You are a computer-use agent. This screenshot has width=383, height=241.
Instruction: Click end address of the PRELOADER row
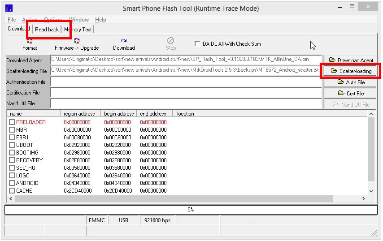pos(153,122)
